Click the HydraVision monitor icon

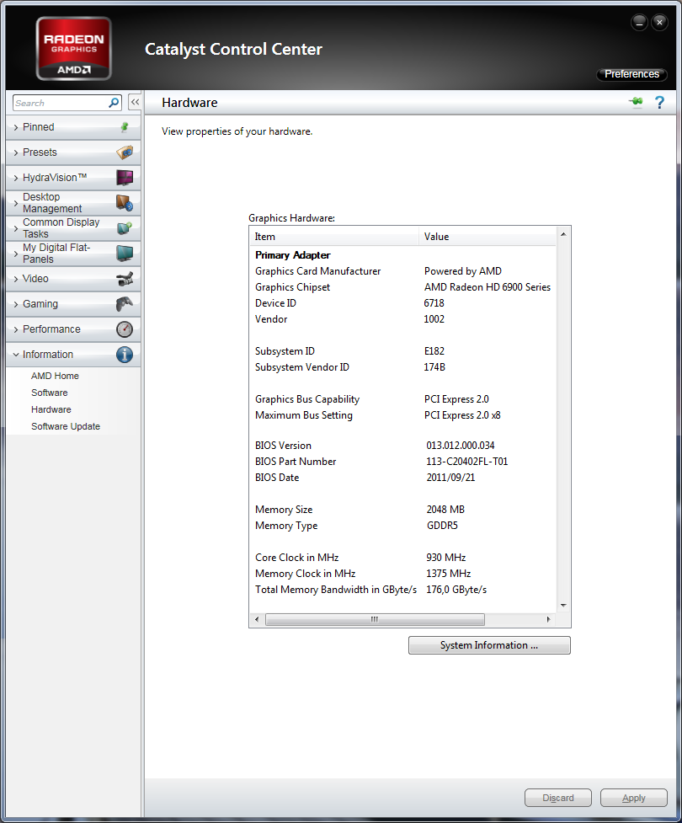click(x=125, y=178)
